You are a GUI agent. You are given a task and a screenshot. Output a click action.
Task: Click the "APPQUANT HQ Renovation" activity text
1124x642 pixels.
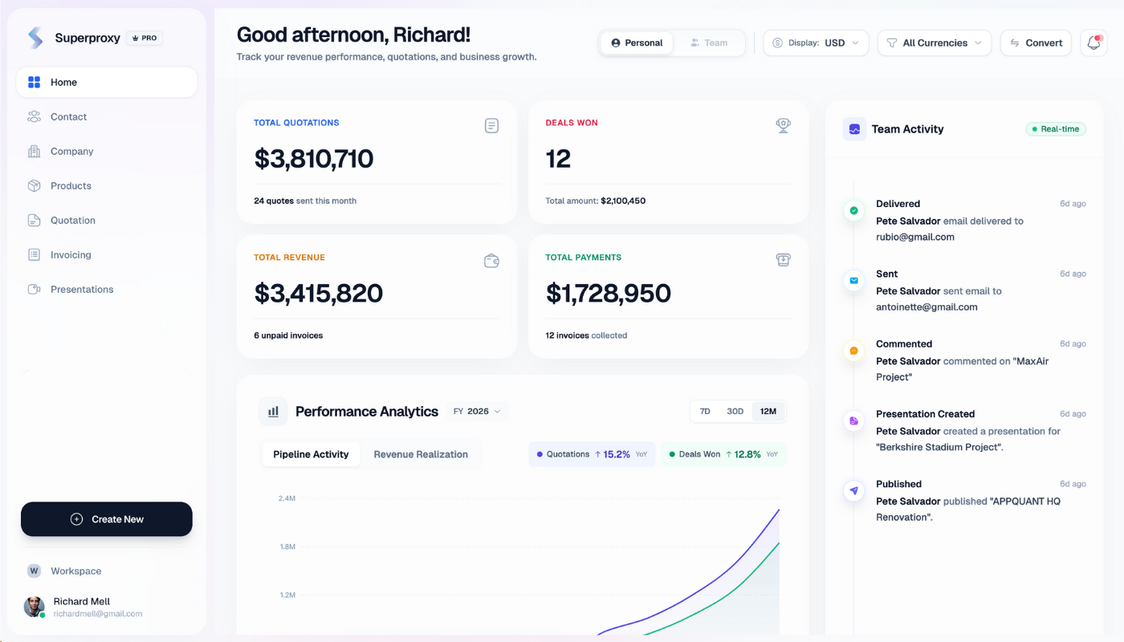pyautogui.click(x=968, y=509)
